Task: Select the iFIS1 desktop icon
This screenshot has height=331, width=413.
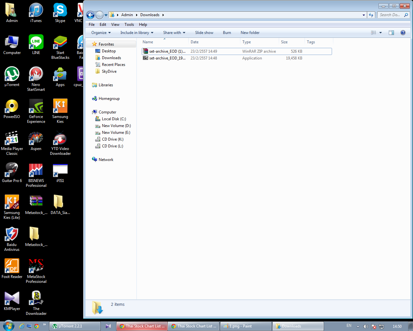Action: 60,173
